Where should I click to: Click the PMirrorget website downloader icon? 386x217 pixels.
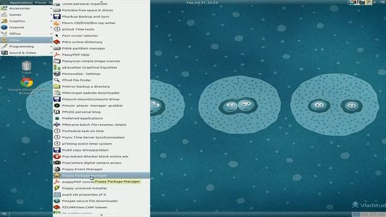(x=57, y=93)
